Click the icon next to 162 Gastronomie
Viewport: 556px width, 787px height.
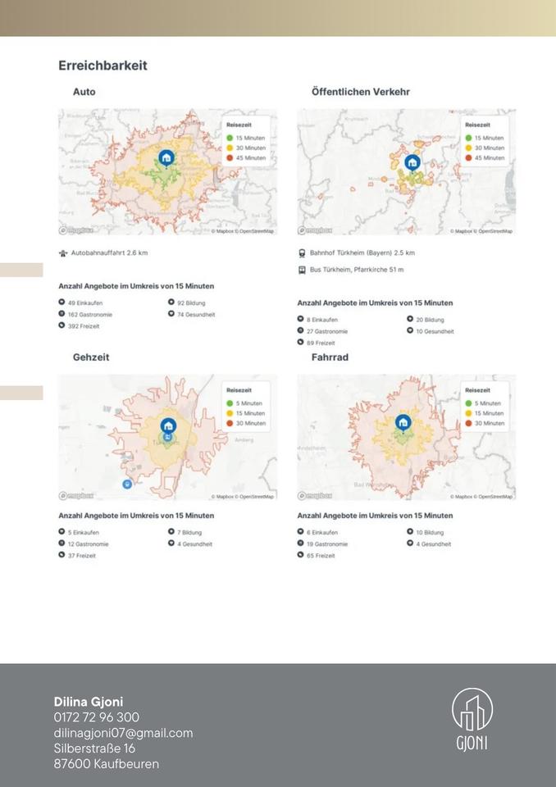(62, 314)
